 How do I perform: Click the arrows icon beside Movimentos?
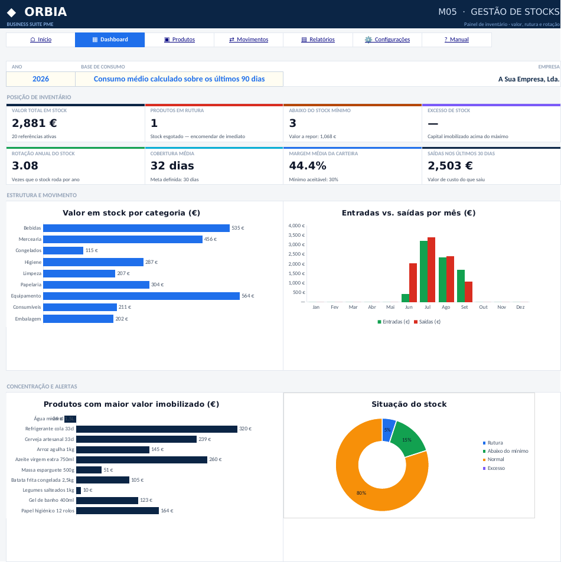pos(231,40)
